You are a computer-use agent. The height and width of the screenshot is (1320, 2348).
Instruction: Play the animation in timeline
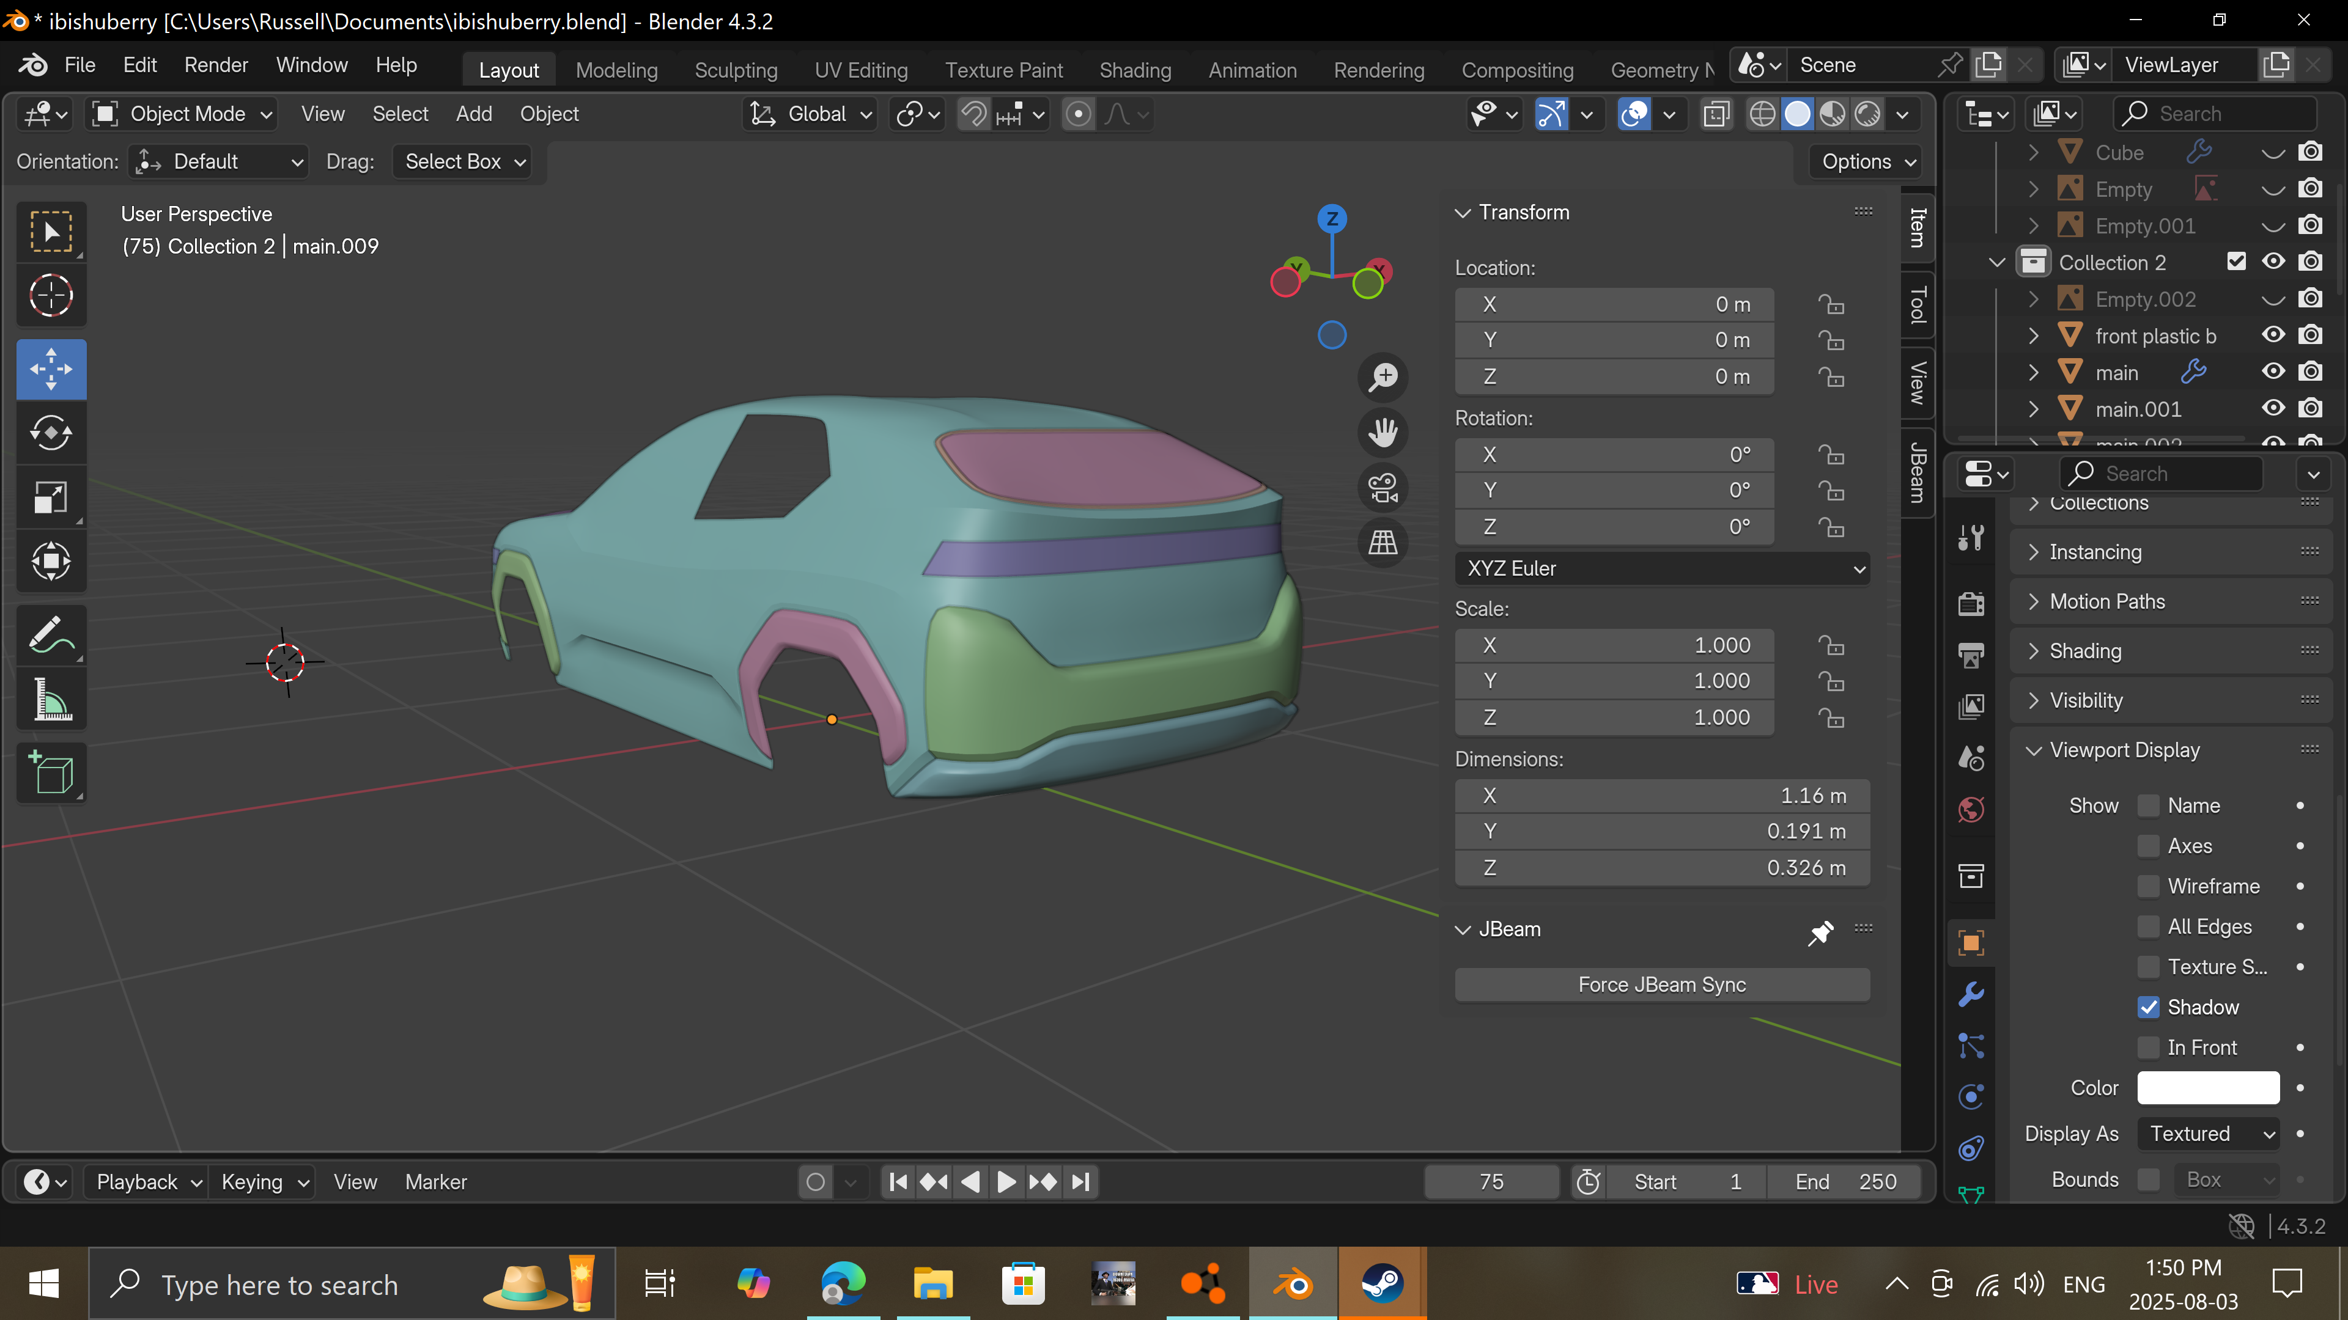click(1006, 1182)
